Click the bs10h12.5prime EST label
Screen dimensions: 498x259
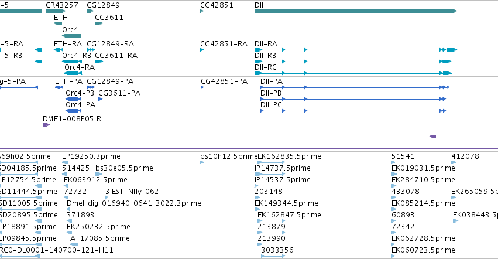point(229,156)
